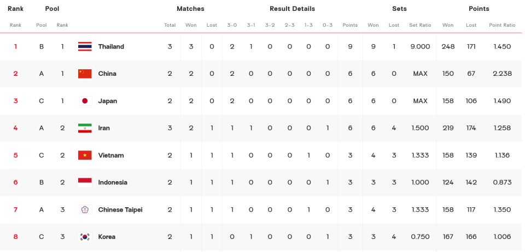Click the Iran flag icon
Viewport: 525px width, 252px height.
(85, 128)
